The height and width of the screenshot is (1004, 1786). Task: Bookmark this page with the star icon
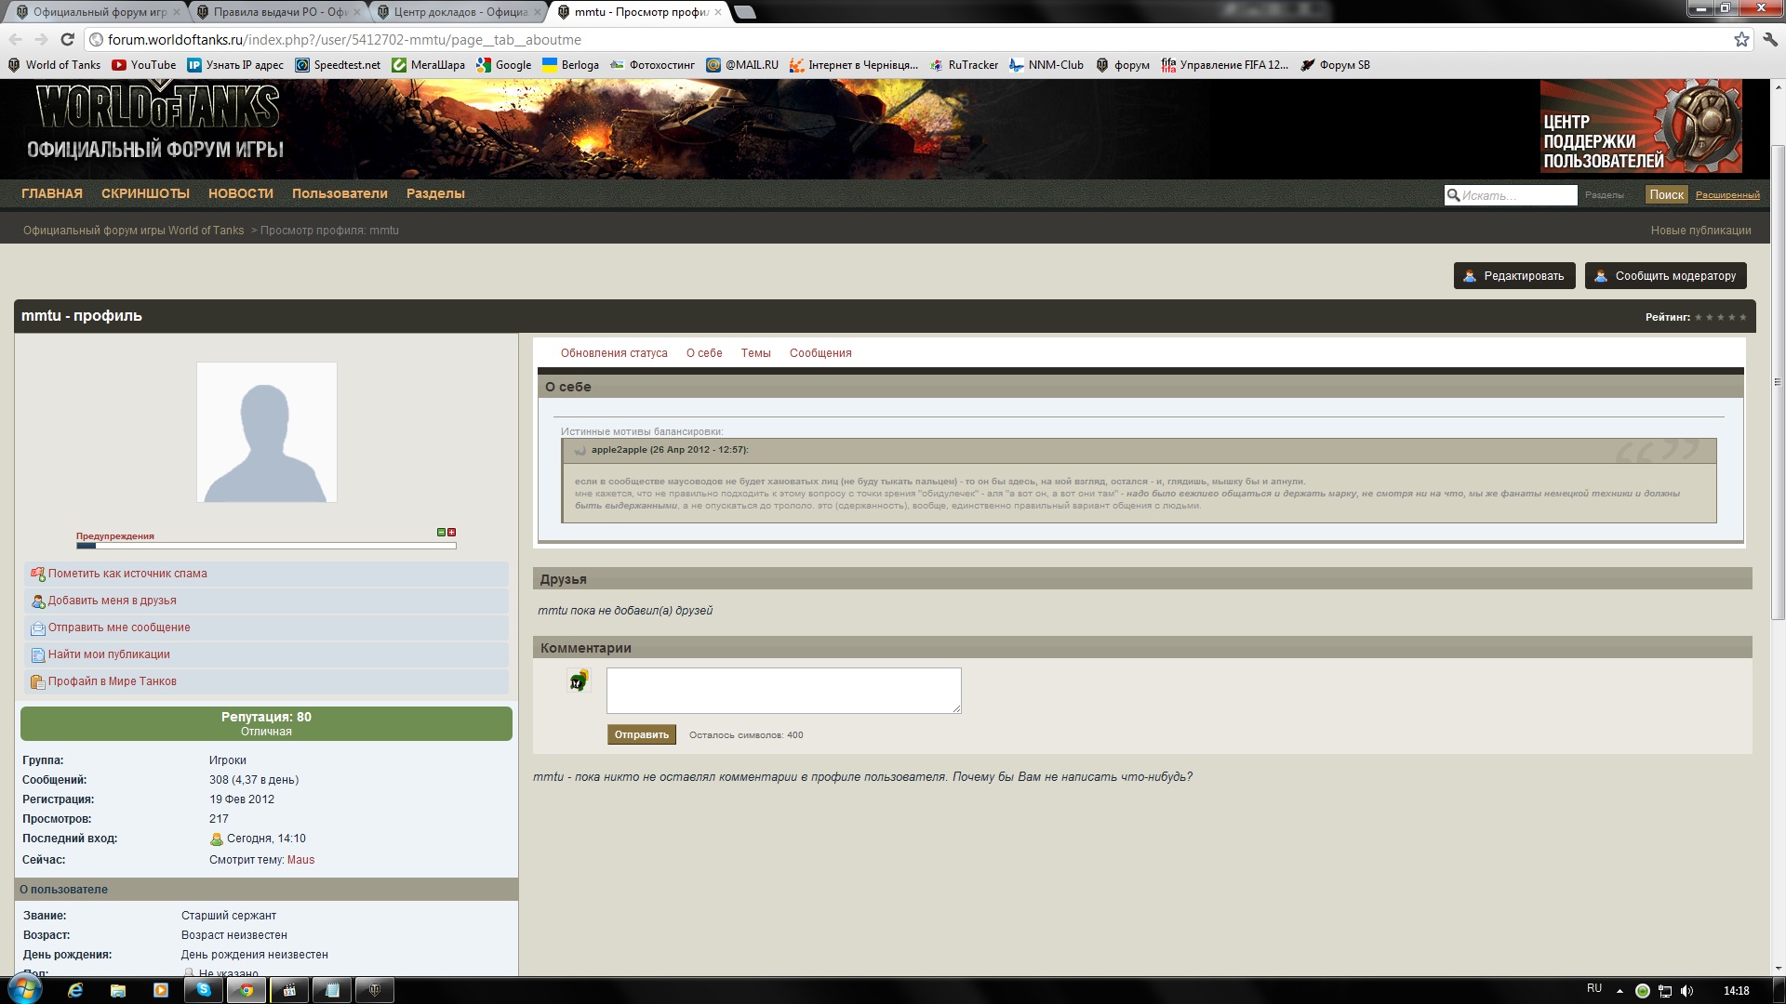[x=1741, y=39]
